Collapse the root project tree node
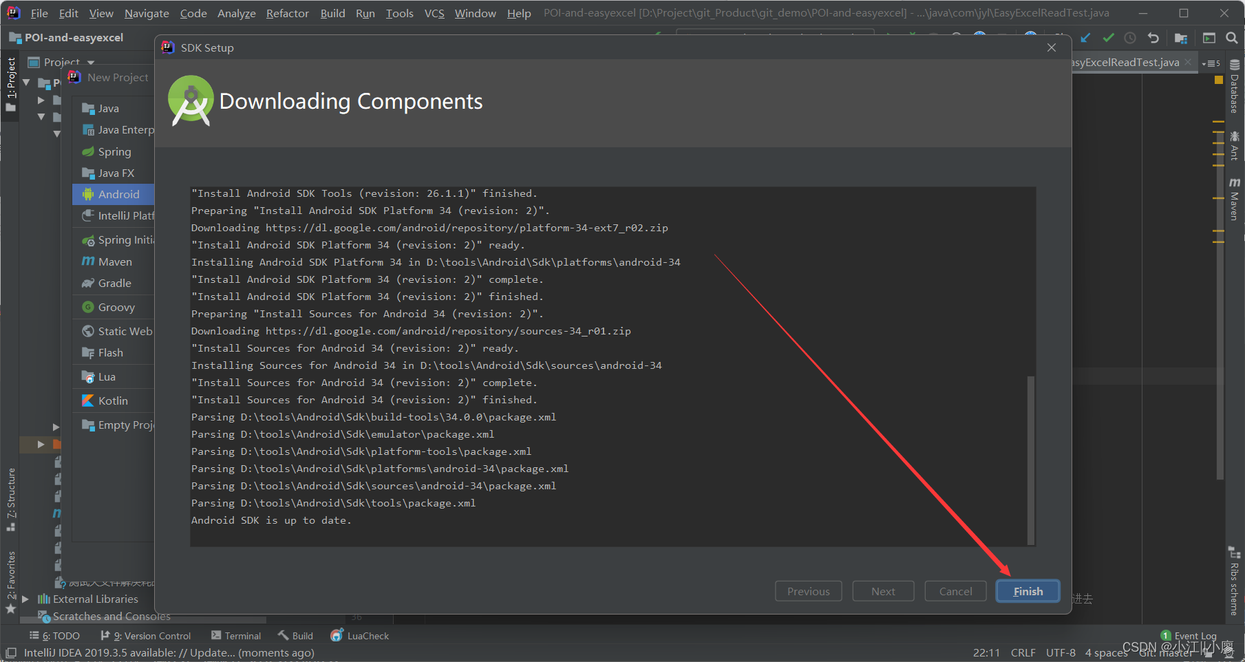The image size is (1245, 662). tap(26, 83)
